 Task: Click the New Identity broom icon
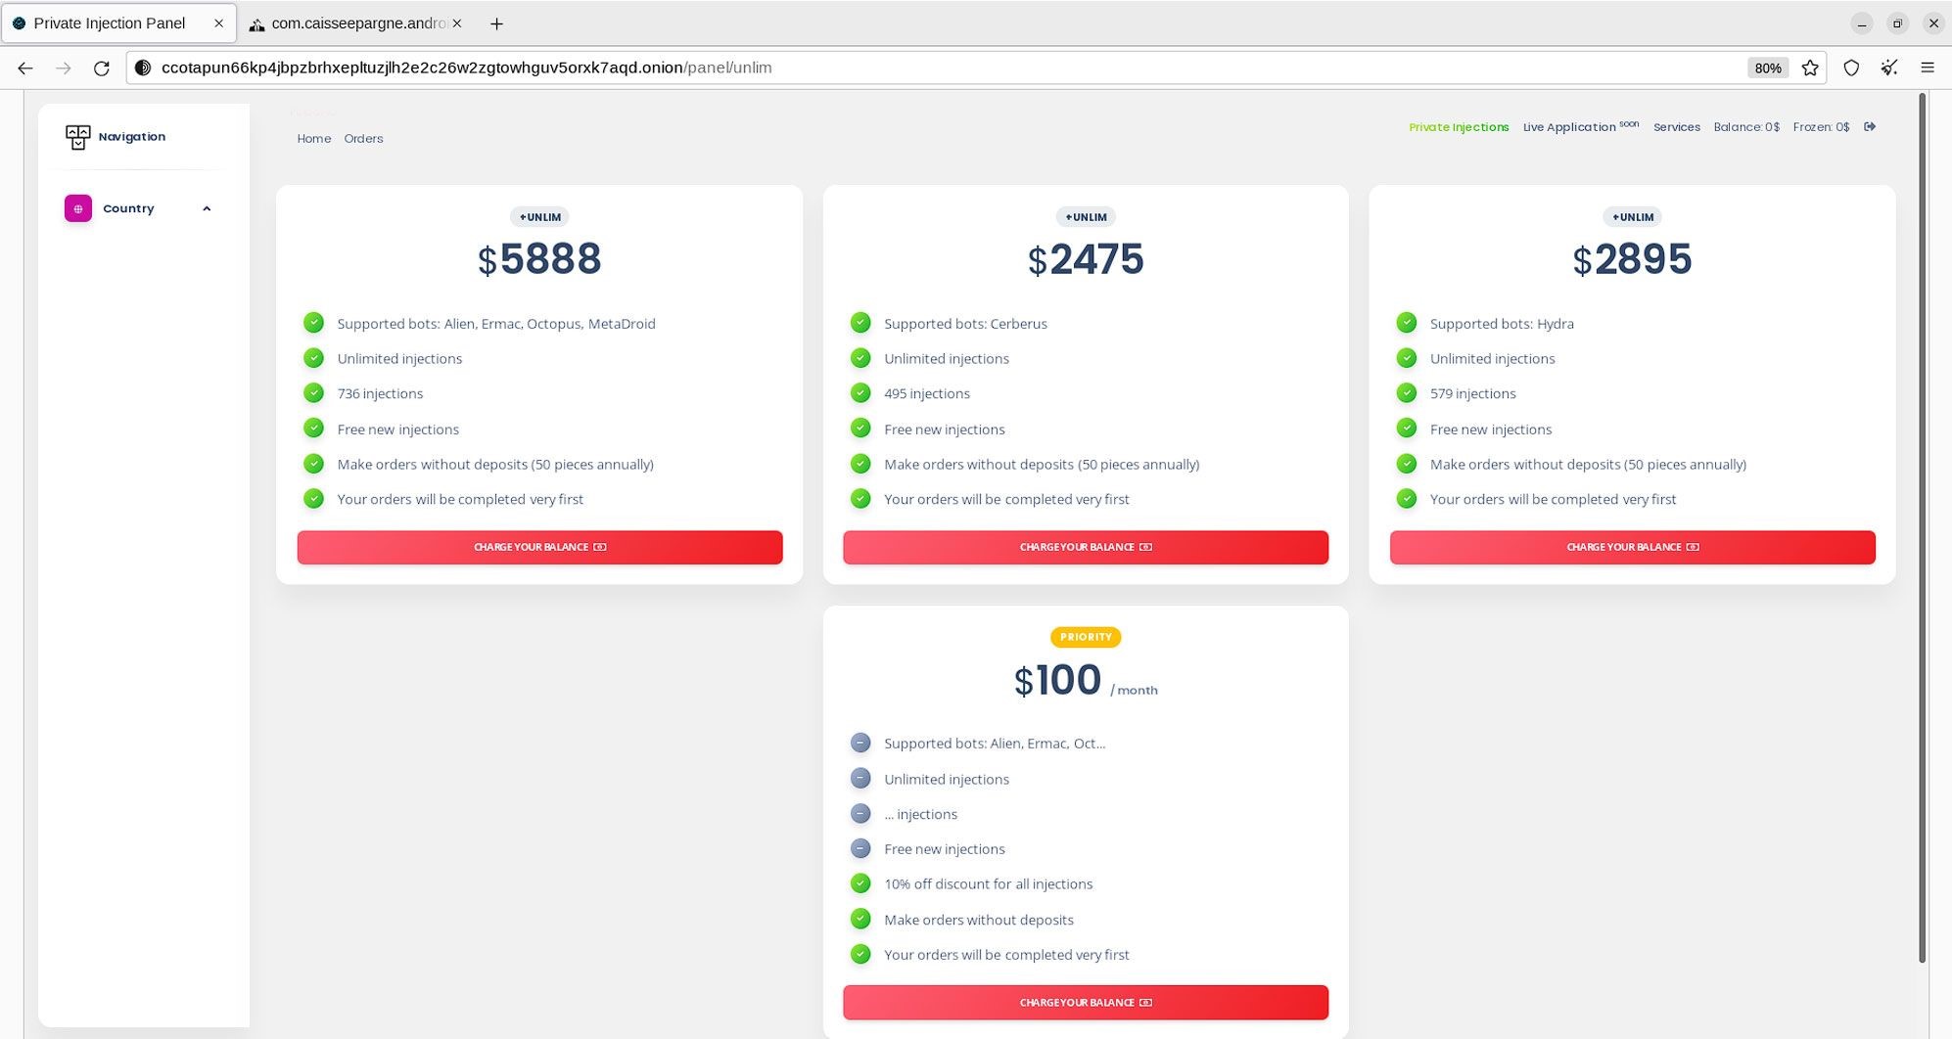point(1888,68)
